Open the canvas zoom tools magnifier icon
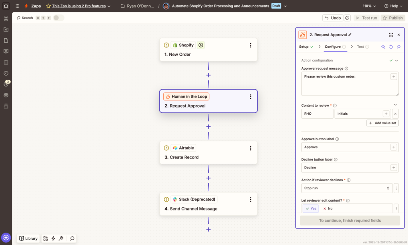This screenshot has width=408, height=245. [x=72, y=238]
